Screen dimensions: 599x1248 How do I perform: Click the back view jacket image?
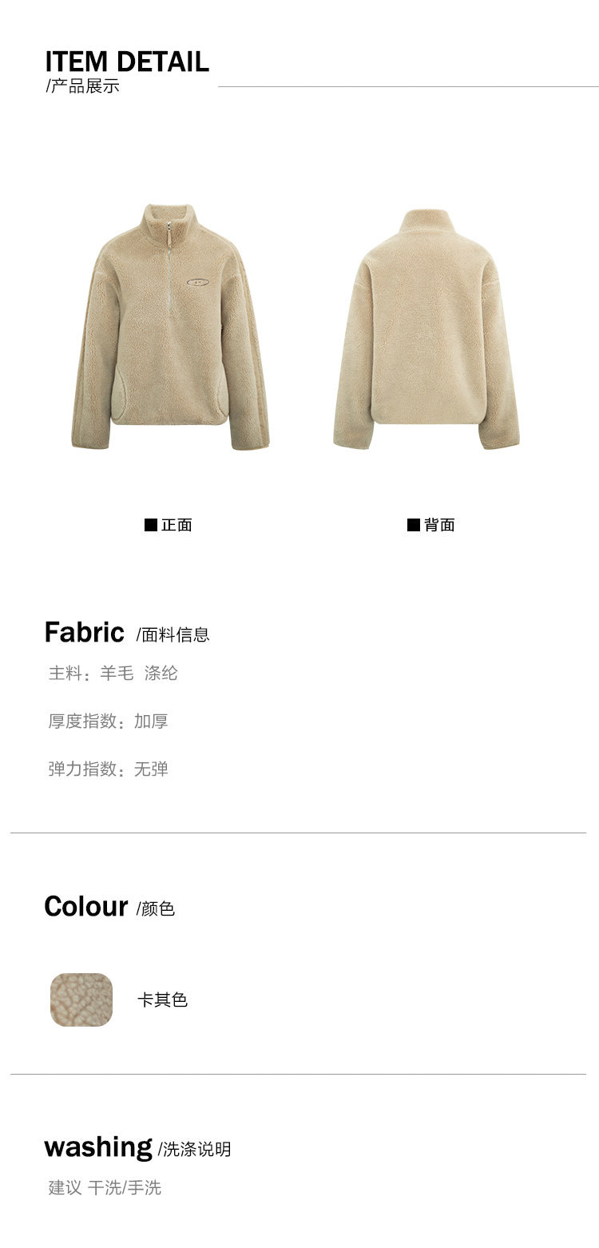coord(426,329)
